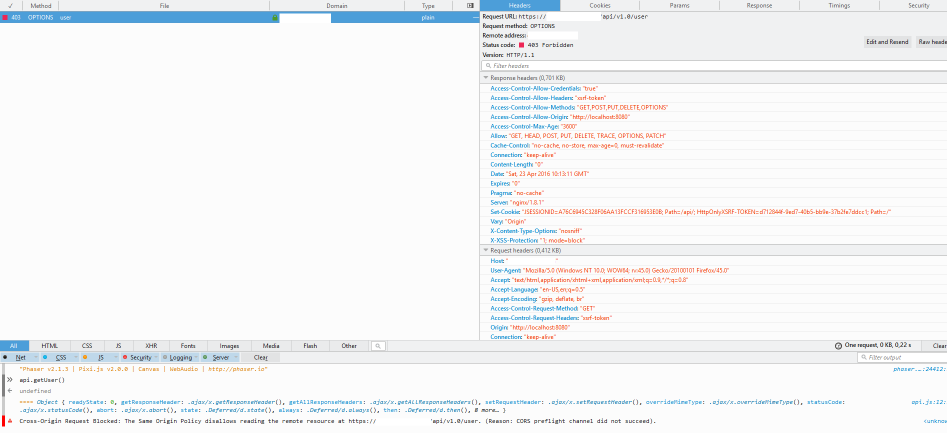This screenshot has width=947, height=433.
Task: Open the magnifier search button after the Other filter
Action: [378, 346]
